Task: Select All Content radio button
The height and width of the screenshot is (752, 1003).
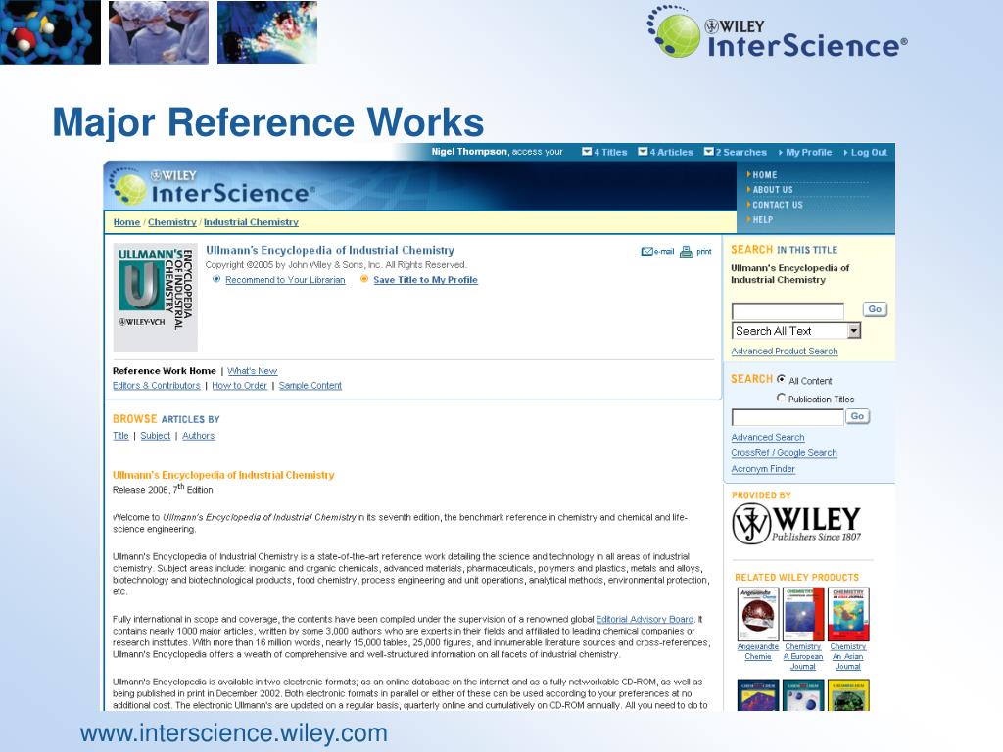Action: point(781,379)
